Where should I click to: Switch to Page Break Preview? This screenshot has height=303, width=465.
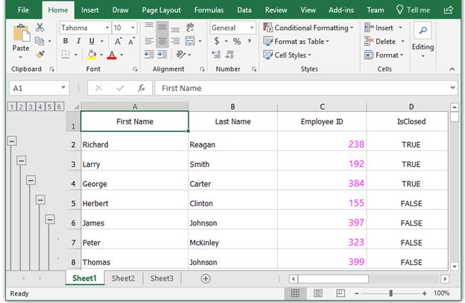click(x=341, y=293)
